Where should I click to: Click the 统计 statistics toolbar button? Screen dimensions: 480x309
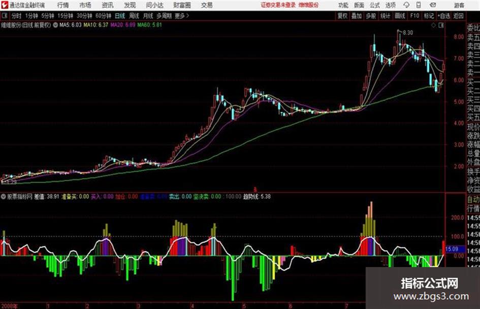386,16
